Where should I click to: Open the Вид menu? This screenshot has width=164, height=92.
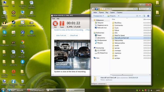click(107, 13)
